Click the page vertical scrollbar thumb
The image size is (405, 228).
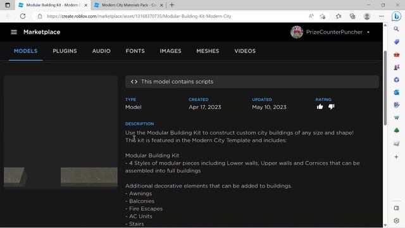tap(385, 88)
